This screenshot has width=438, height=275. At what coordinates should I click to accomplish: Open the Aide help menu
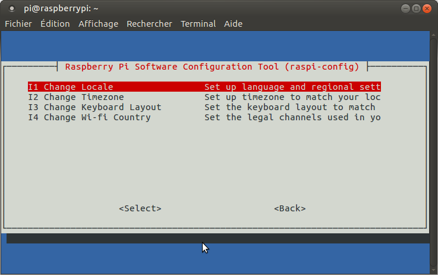tap(233, 24)
